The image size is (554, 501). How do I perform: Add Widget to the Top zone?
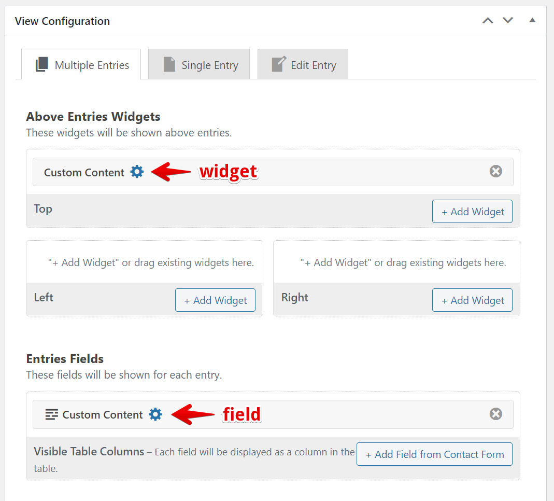[x=472, y=212]
